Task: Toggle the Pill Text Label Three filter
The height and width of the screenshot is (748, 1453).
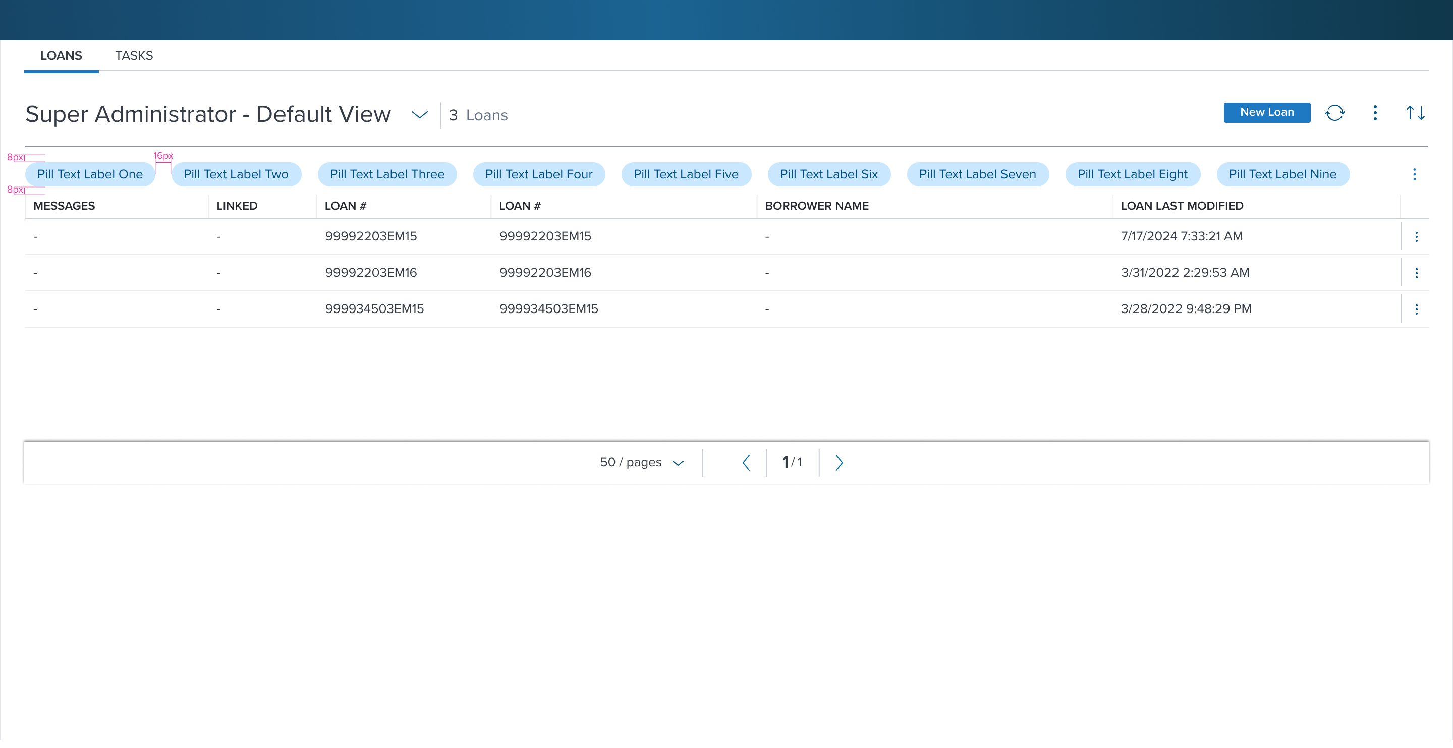Action: (x=387, y=174)
